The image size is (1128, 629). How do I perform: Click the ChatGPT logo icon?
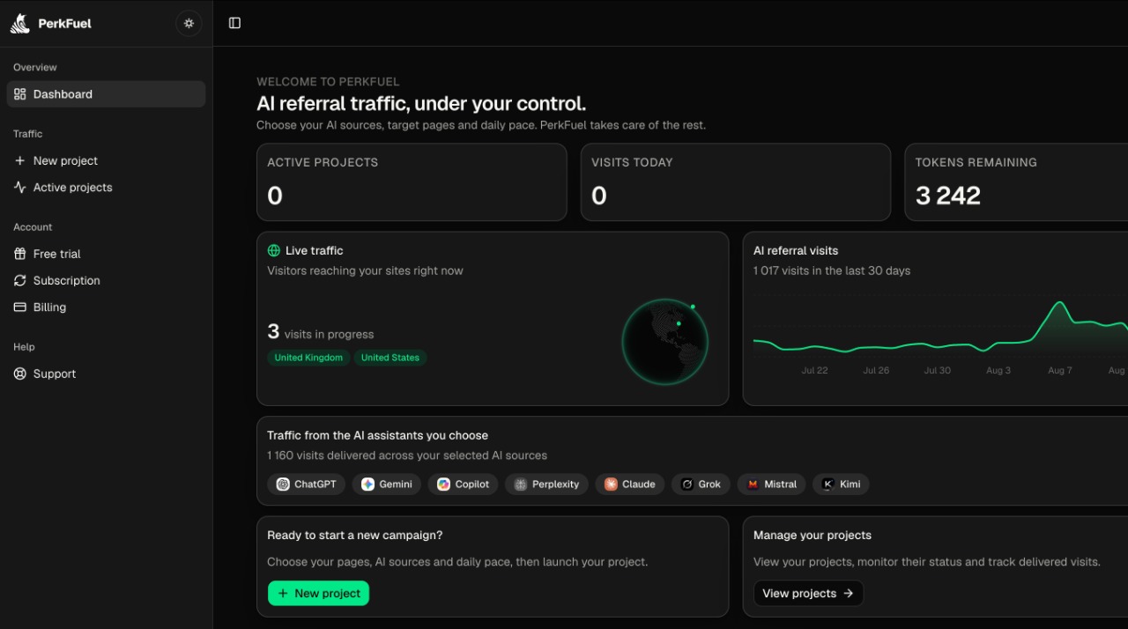click(x=283, y=484)
